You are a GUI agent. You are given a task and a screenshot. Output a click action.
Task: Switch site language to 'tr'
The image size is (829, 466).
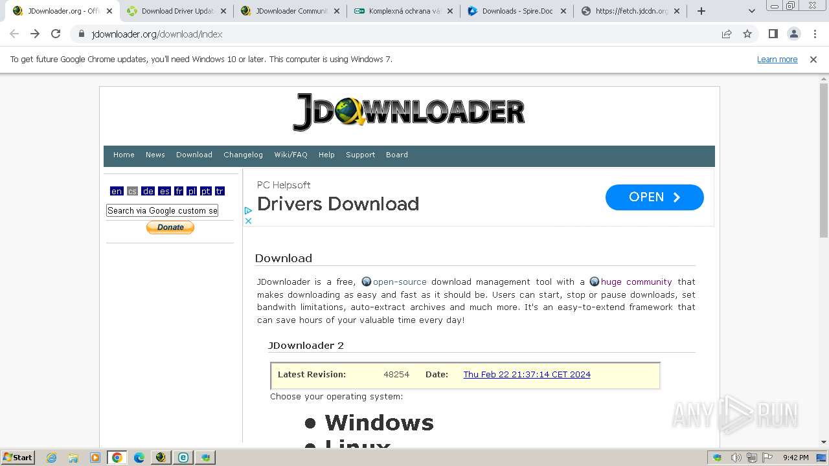pyautogui.click(x=220, y=191)
